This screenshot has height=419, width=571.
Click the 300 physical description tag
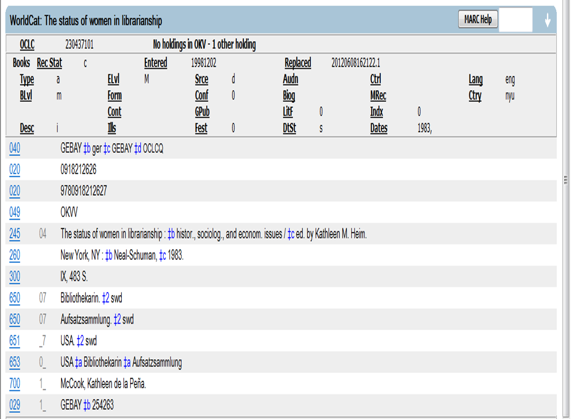[x=15, y=277]
